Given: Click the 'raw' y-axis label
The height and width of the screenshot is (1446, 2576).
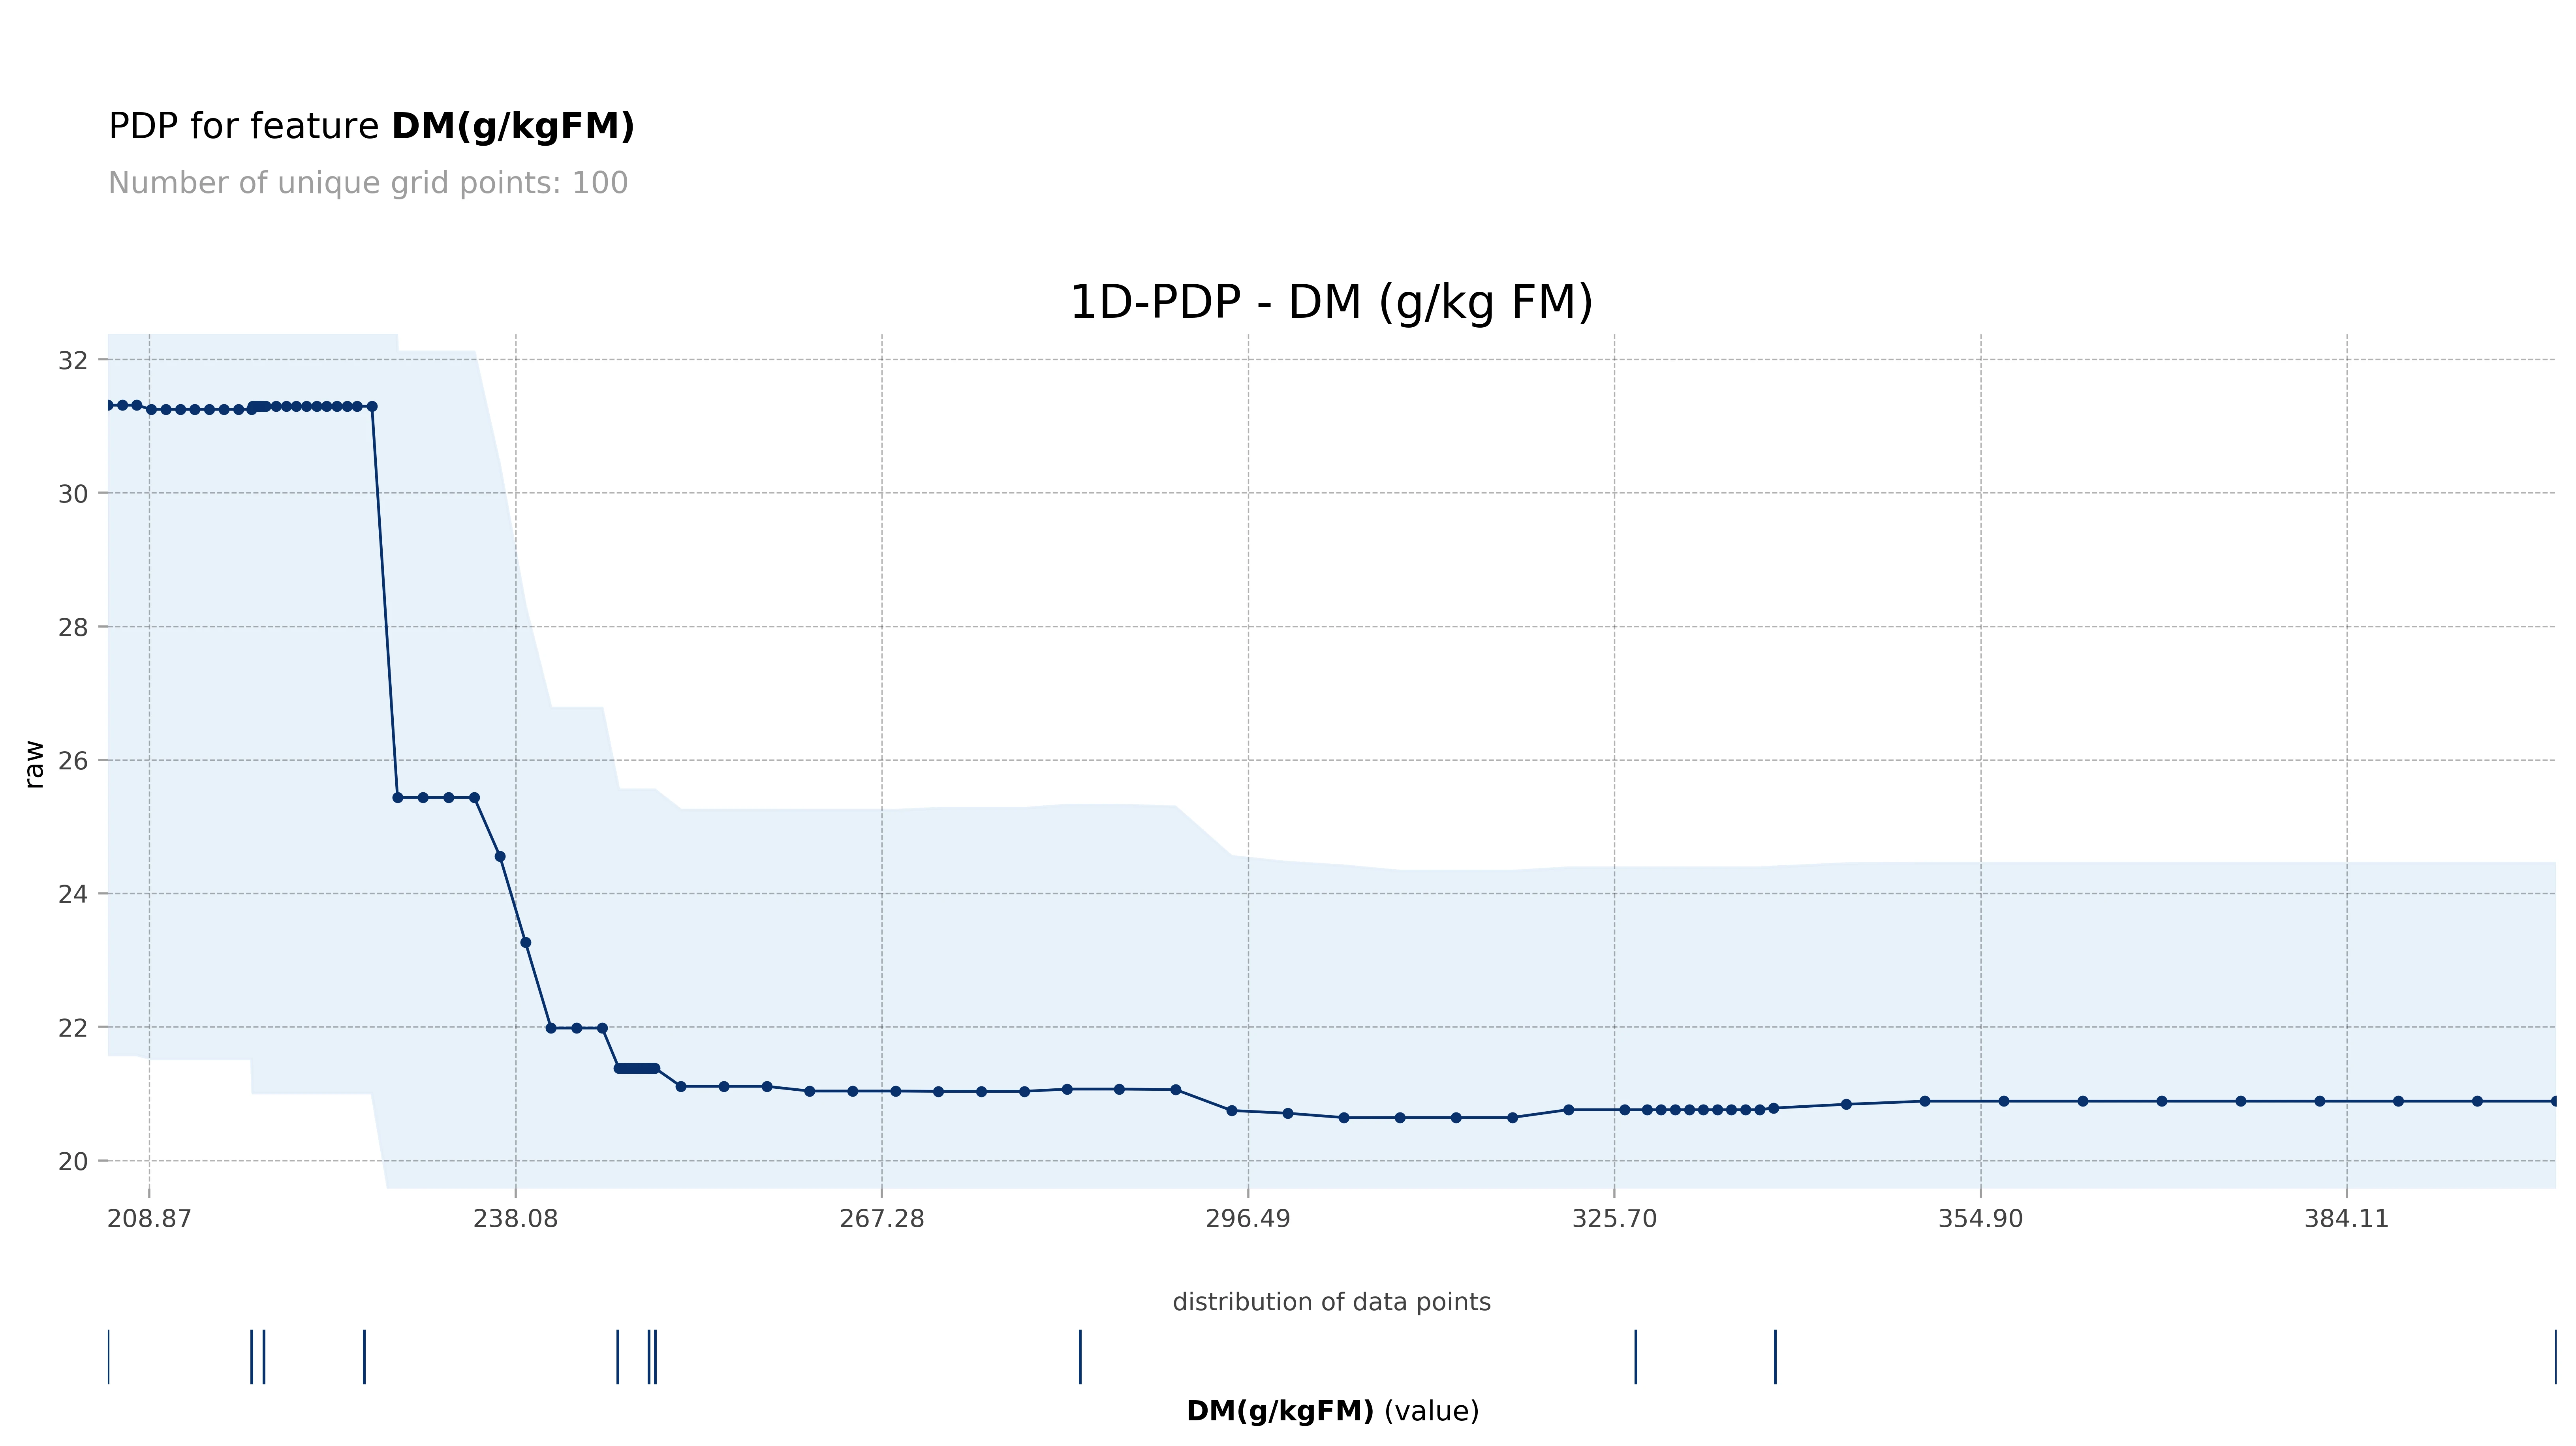Looking at the screenshot, I should pos(34,765).
